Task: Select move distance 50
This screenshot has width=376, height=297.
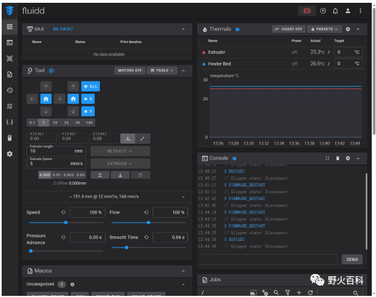Action: tap(77, 122)
